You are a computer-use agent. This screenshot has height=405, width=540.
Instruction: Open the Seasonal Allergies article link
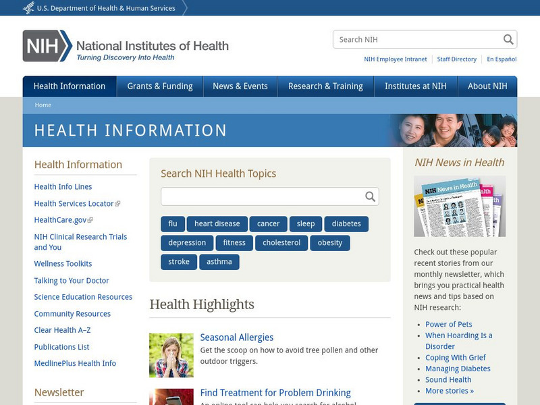pos(237,337)
